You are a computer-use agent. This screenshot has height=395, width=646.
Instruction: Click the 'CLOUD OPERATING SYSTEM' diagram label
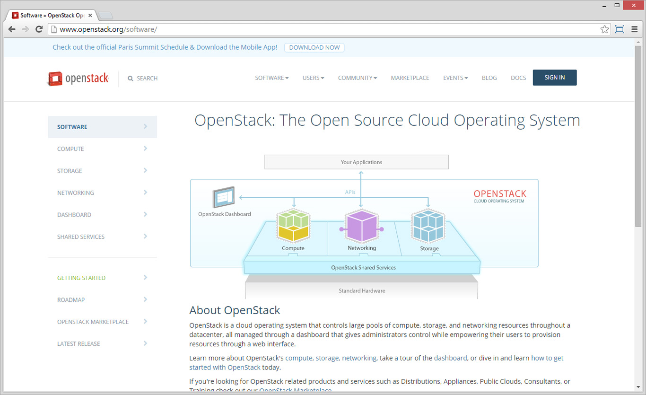(x=499, y=201)
